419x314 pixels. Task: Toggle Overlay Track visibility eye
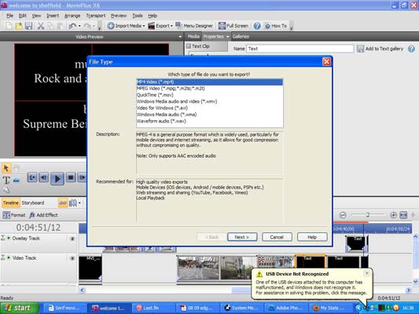click(x=72, y=239)
